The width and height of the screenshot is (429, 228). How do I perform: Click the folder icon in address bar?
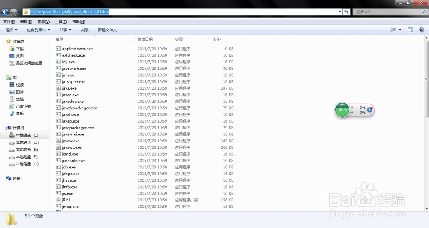tap(26, 12)
